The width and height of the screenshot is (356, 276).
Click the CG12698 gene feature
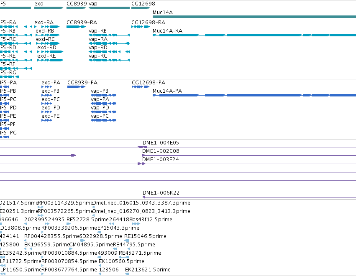[141, 8]
